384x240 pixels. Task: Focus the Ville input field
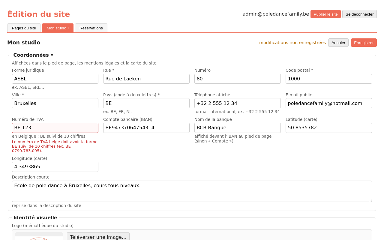coord(55,103)
